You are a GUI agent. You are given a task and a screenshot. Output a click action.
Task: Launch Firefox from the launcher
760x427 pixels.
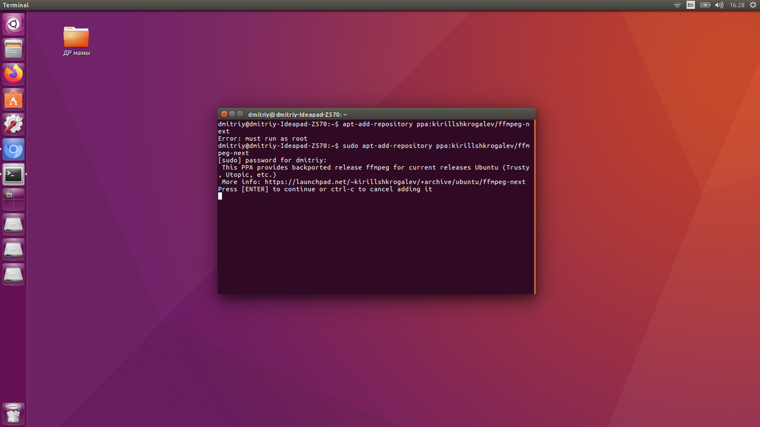pyautogui.click(x=13, y=74)
